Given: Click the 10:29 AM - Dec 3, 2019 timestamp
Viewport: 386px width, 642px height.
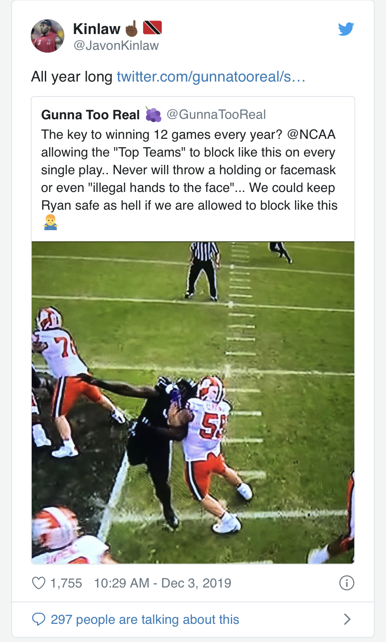Looking at the screenshot, I should point(162,583).
